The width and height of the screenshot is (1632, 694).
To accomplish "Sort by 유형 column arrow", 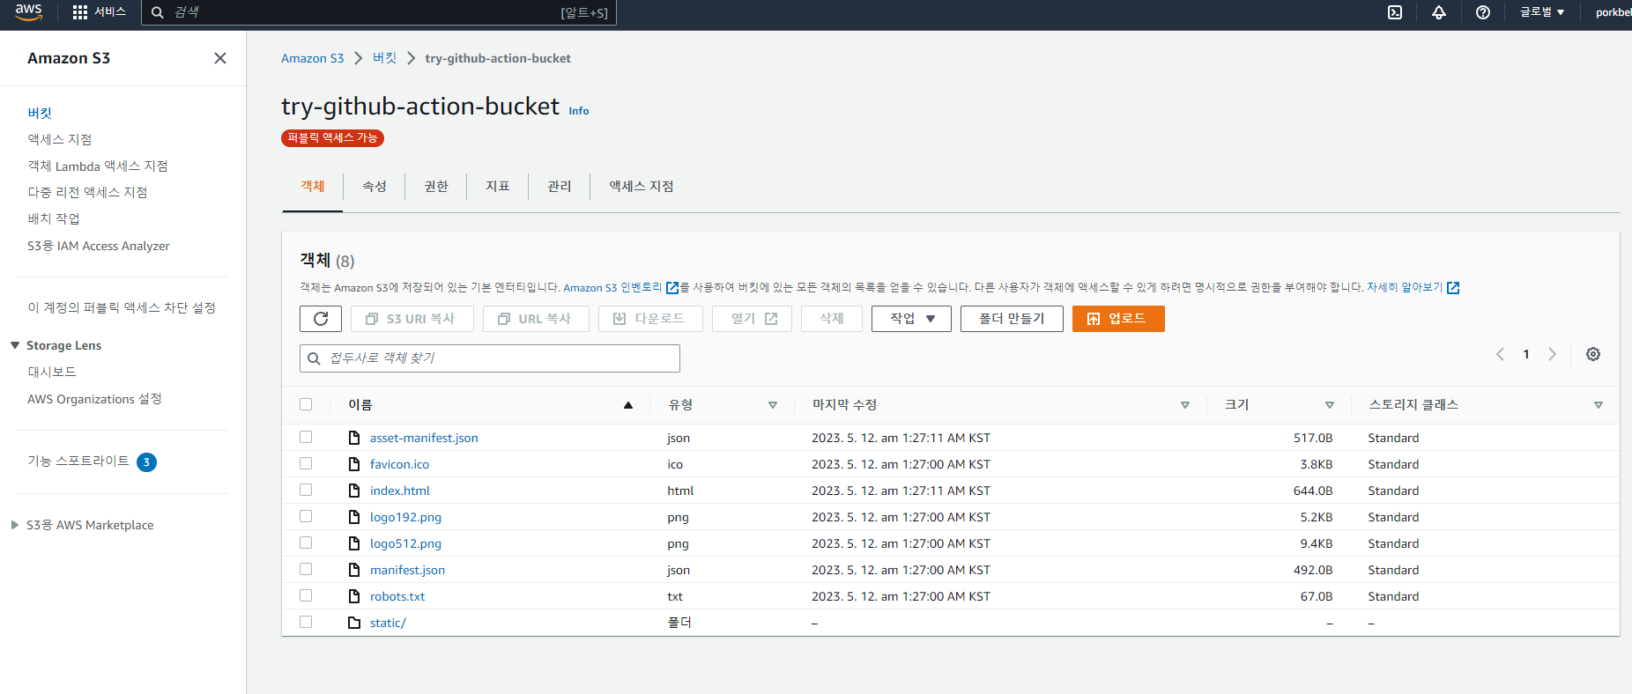I will (x=773, y=405).
